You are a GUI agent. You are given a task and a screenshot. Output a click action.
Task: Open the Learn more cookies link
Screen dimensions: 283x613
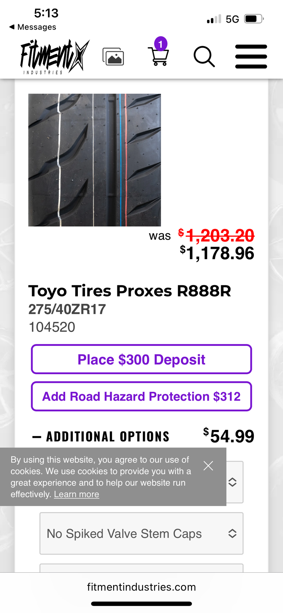(x=76, y=494)
